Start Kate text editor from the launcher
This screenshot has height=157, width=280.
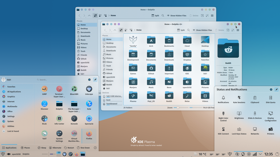(89, 105)
